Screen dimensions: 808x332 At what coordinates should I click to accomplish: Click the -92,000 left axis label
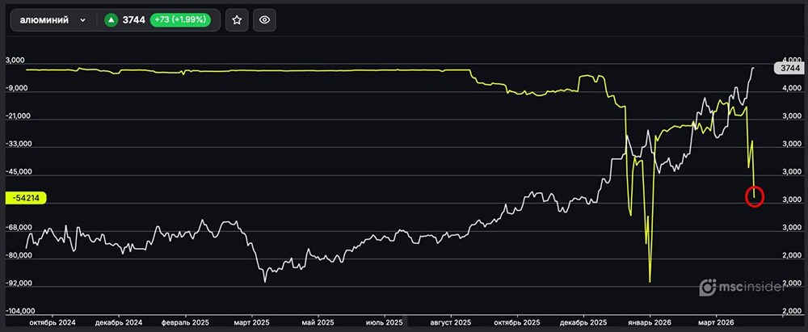pyautogui.click(x=23, y=284)
